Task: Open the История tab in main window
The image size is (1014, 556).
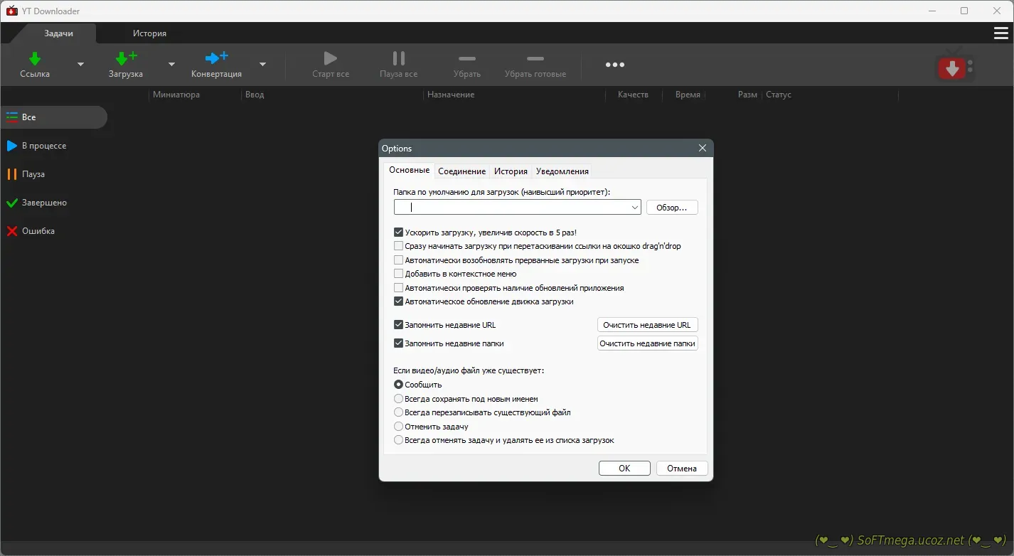Action: 149,33
